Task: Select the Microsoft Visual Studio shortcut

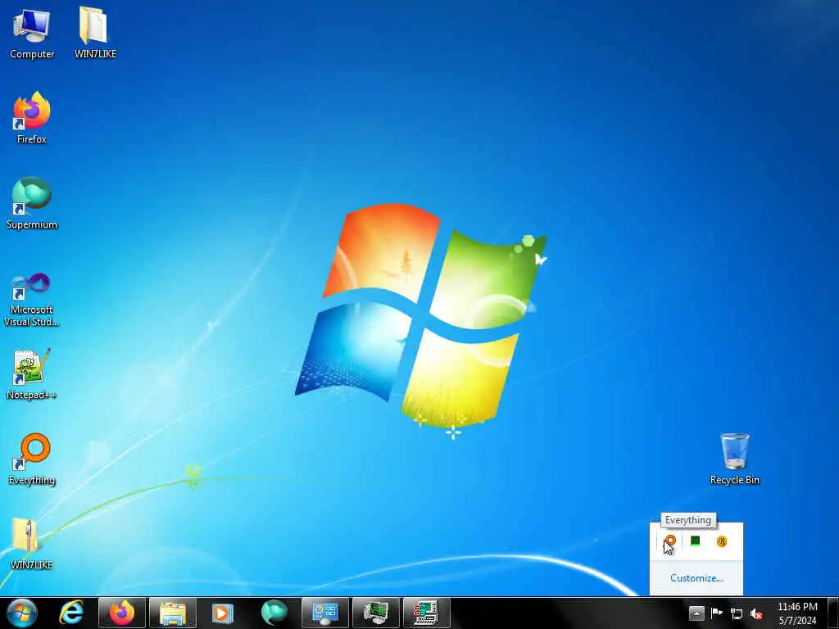Action: click(32, 300)
